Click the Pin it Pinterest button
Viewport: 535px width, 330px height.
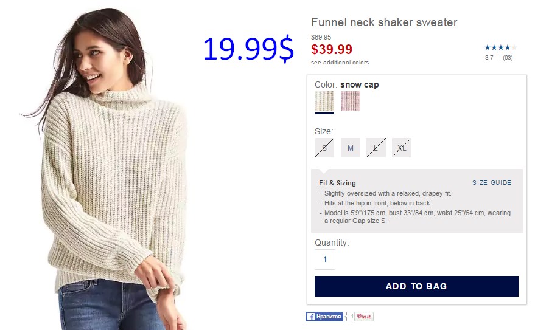[364, 317]
